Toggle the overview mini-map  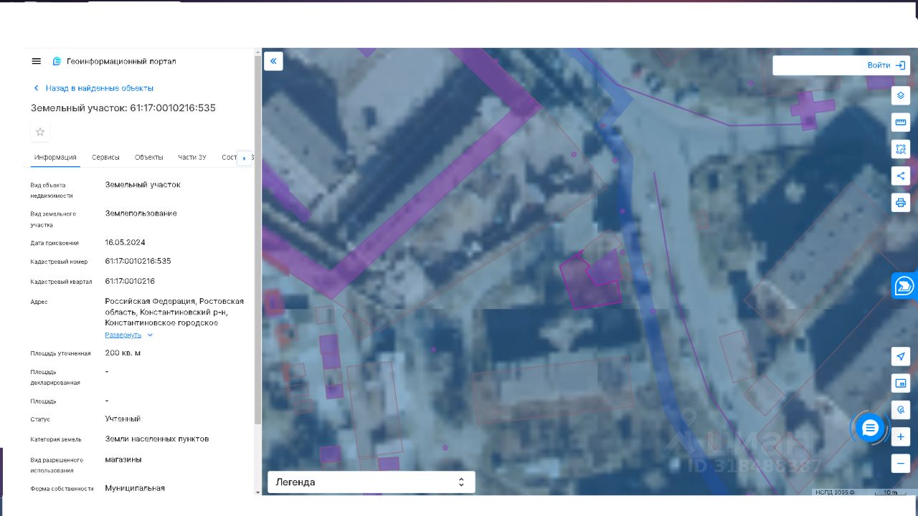[901, 383]
